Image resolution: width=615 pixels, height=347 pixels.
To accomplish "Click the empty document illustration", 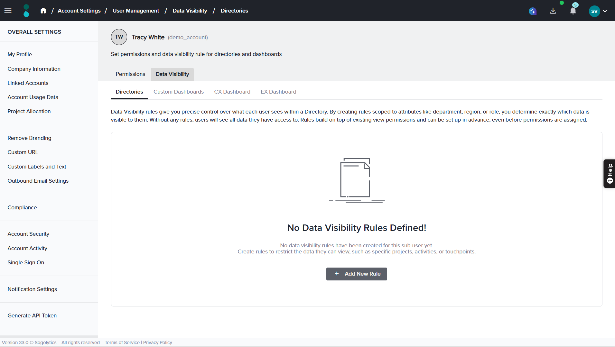I will (357, 180).
